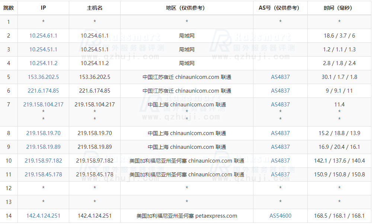Screen dimensions: 374x224
Task: Click time value 15.2 / 18.8 / 13.9
Action: 339,133
